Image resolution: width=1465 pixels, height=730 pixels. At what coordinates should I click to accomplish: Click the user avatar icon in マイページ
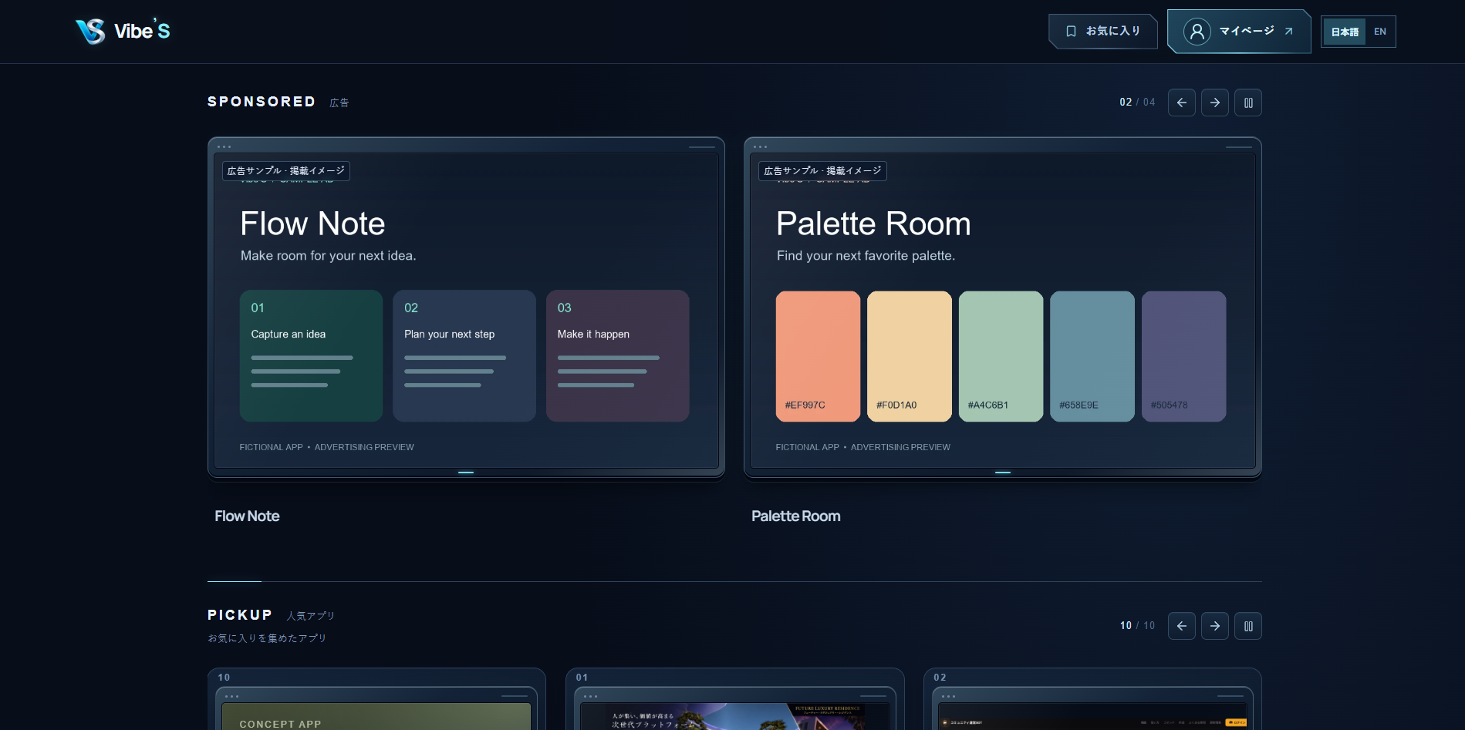click(1197, 32)
